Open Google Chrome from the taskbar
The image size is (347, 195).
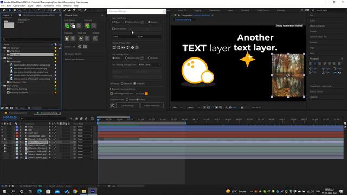point(75,191)
